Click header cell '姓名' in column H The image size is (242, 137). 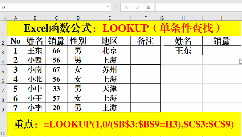tap(183, 41)
